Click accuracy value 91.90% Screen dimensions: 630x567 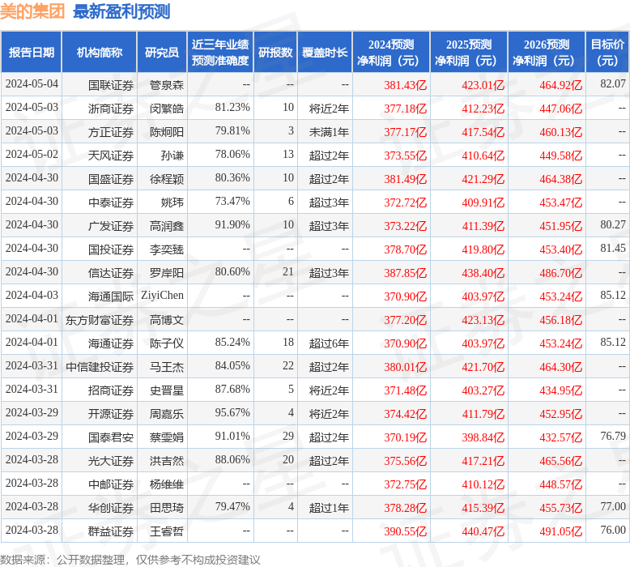[232, 224]
